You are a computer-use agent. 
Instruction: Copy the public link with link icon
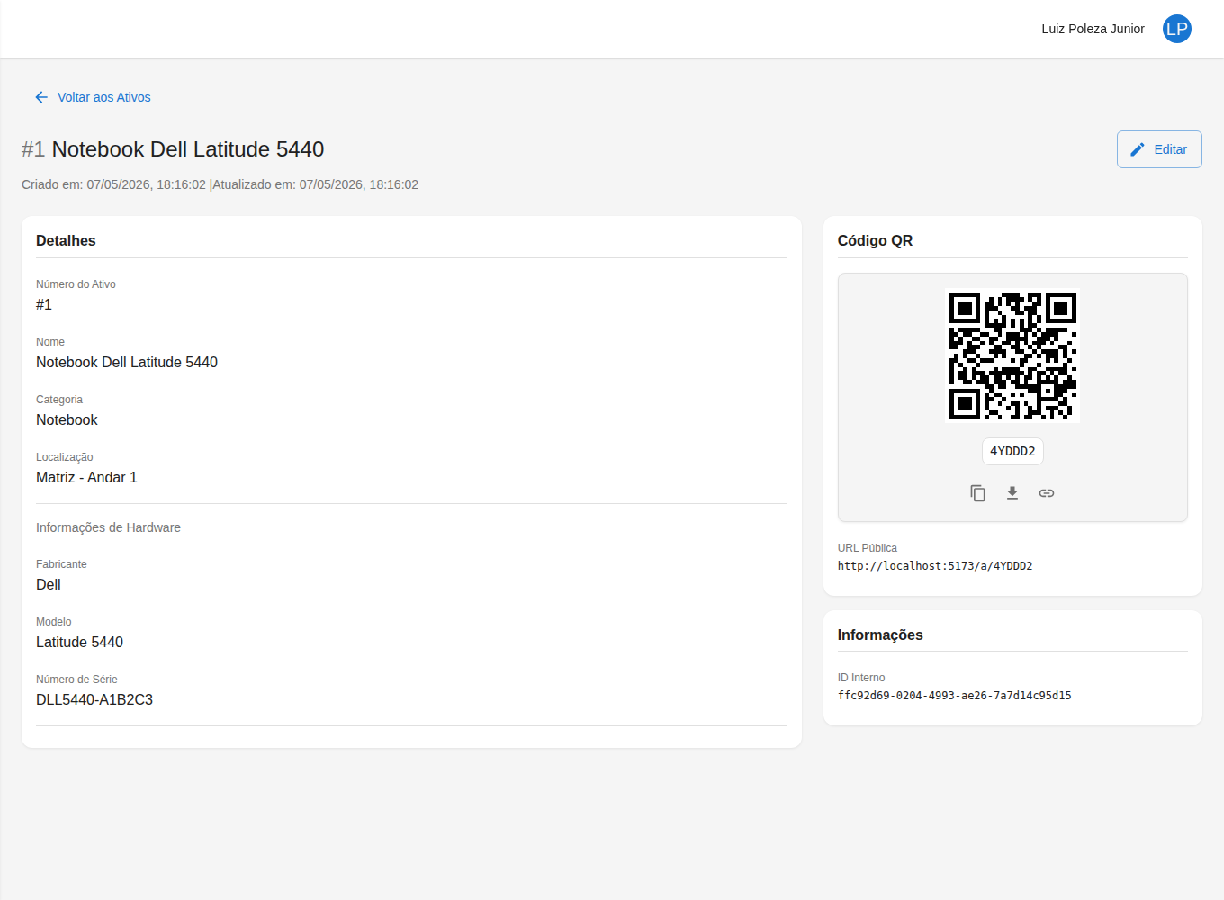click(1047, 493)
